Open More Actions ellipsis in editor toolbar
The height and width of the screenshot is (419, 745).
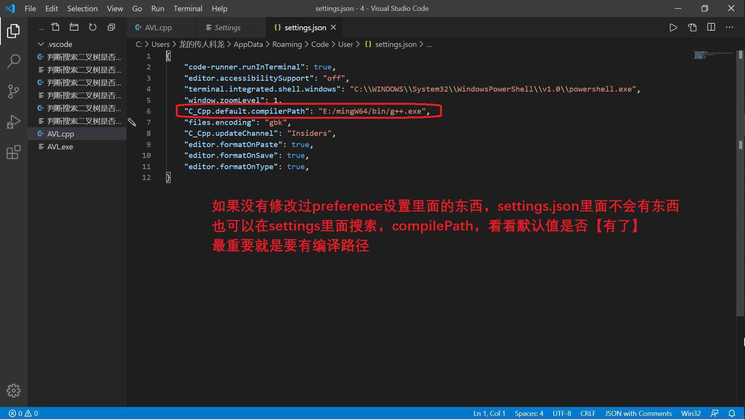[x=729, y=28]
